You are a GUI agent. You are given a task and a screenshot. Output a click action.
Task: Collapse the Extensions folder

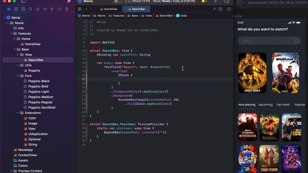tap(18, 113)
